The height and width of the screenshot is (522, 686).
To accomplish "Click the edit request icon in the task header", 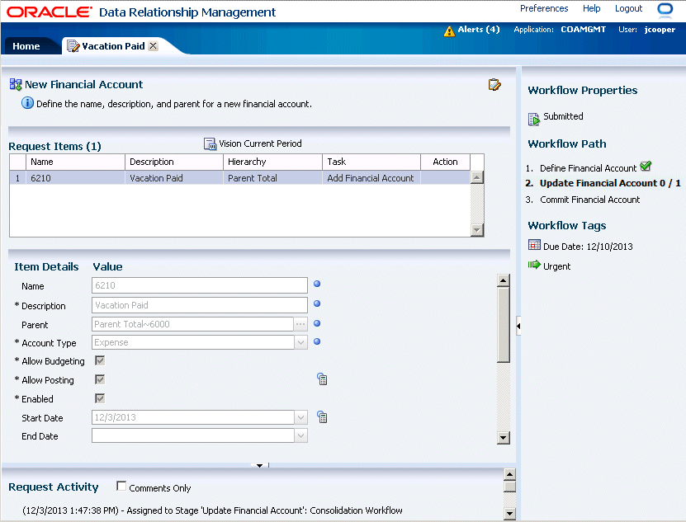I will tap(494, 84).
